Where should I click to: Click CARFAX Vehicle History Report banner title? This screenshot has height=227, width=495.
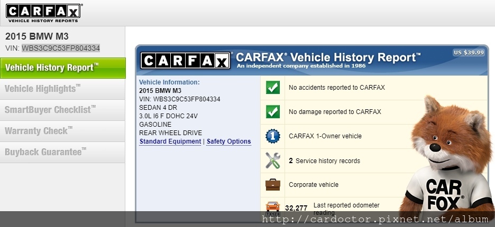click(328, 58)
